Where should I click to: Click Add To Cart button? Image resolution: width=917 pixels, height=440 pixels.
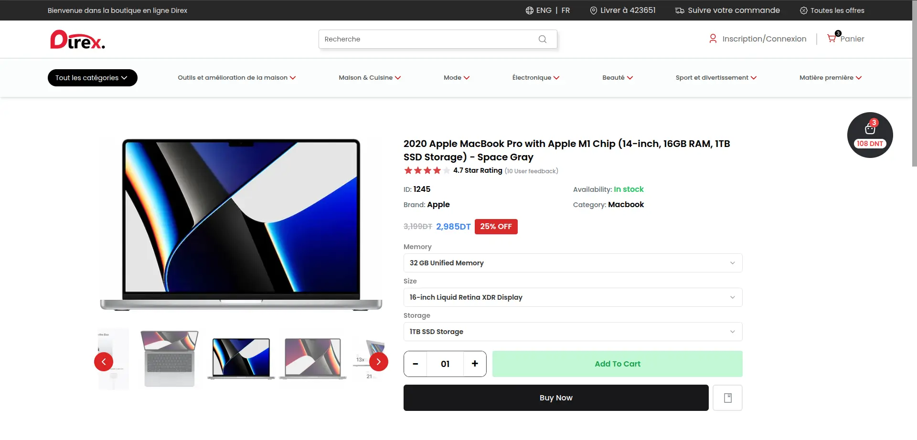pyautogui.click(x=617, y=364)
